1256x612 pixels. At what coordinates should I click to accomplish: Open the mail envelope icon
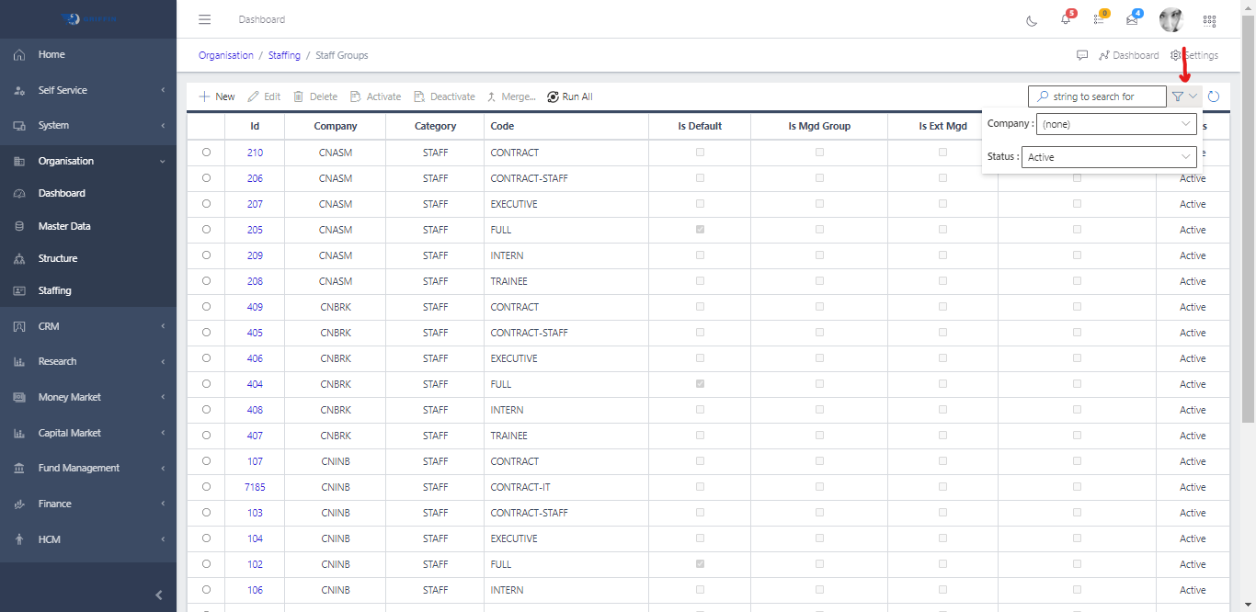point(1132,20)
